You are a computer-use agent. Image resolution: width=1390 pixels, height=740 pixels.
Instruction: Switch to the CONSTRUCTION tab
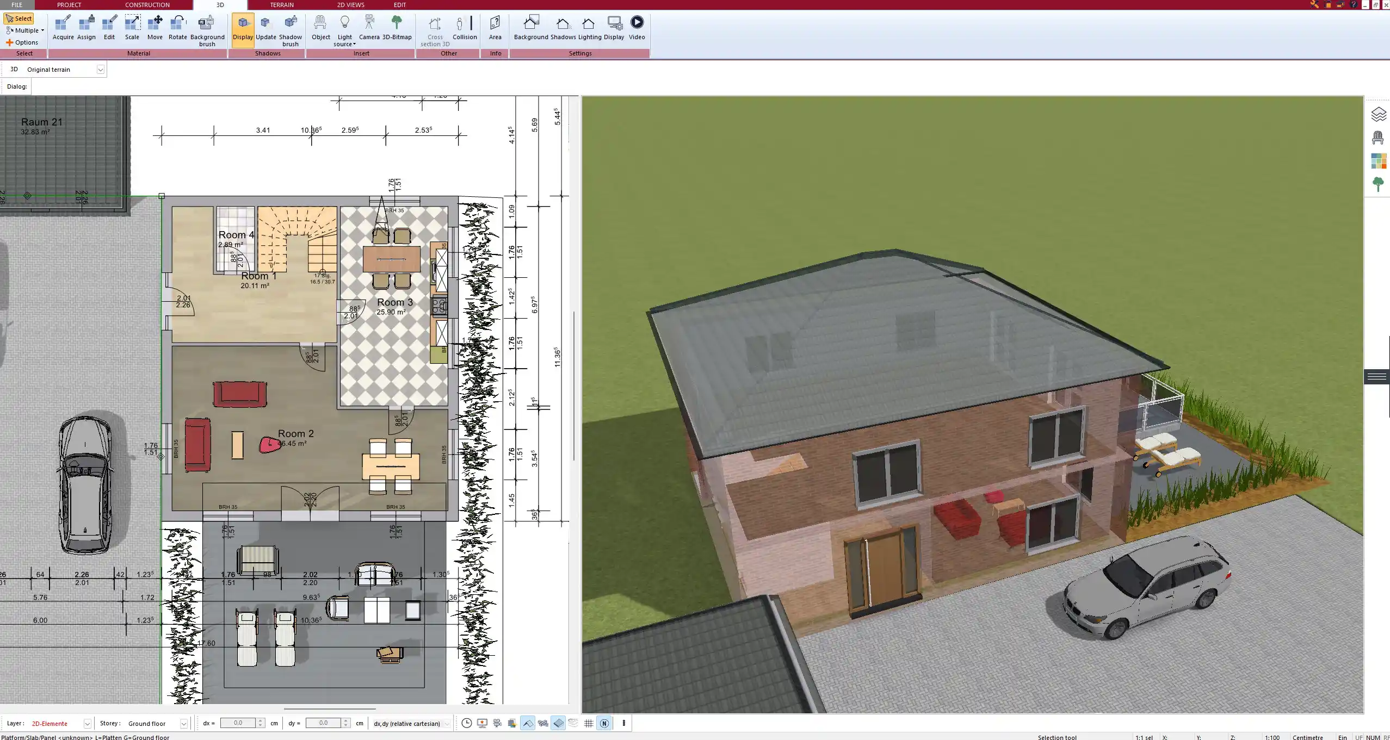click(x=147, y=5)
